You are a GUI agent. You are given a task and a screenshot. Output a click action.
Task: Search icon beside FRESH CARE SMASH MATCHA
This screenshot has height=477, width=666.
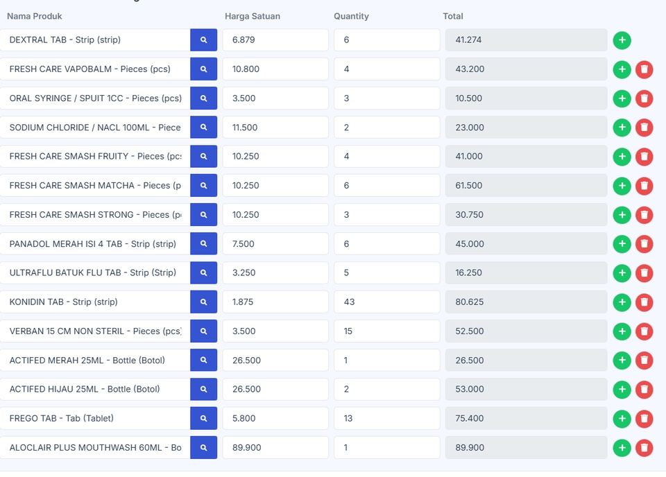203,186
